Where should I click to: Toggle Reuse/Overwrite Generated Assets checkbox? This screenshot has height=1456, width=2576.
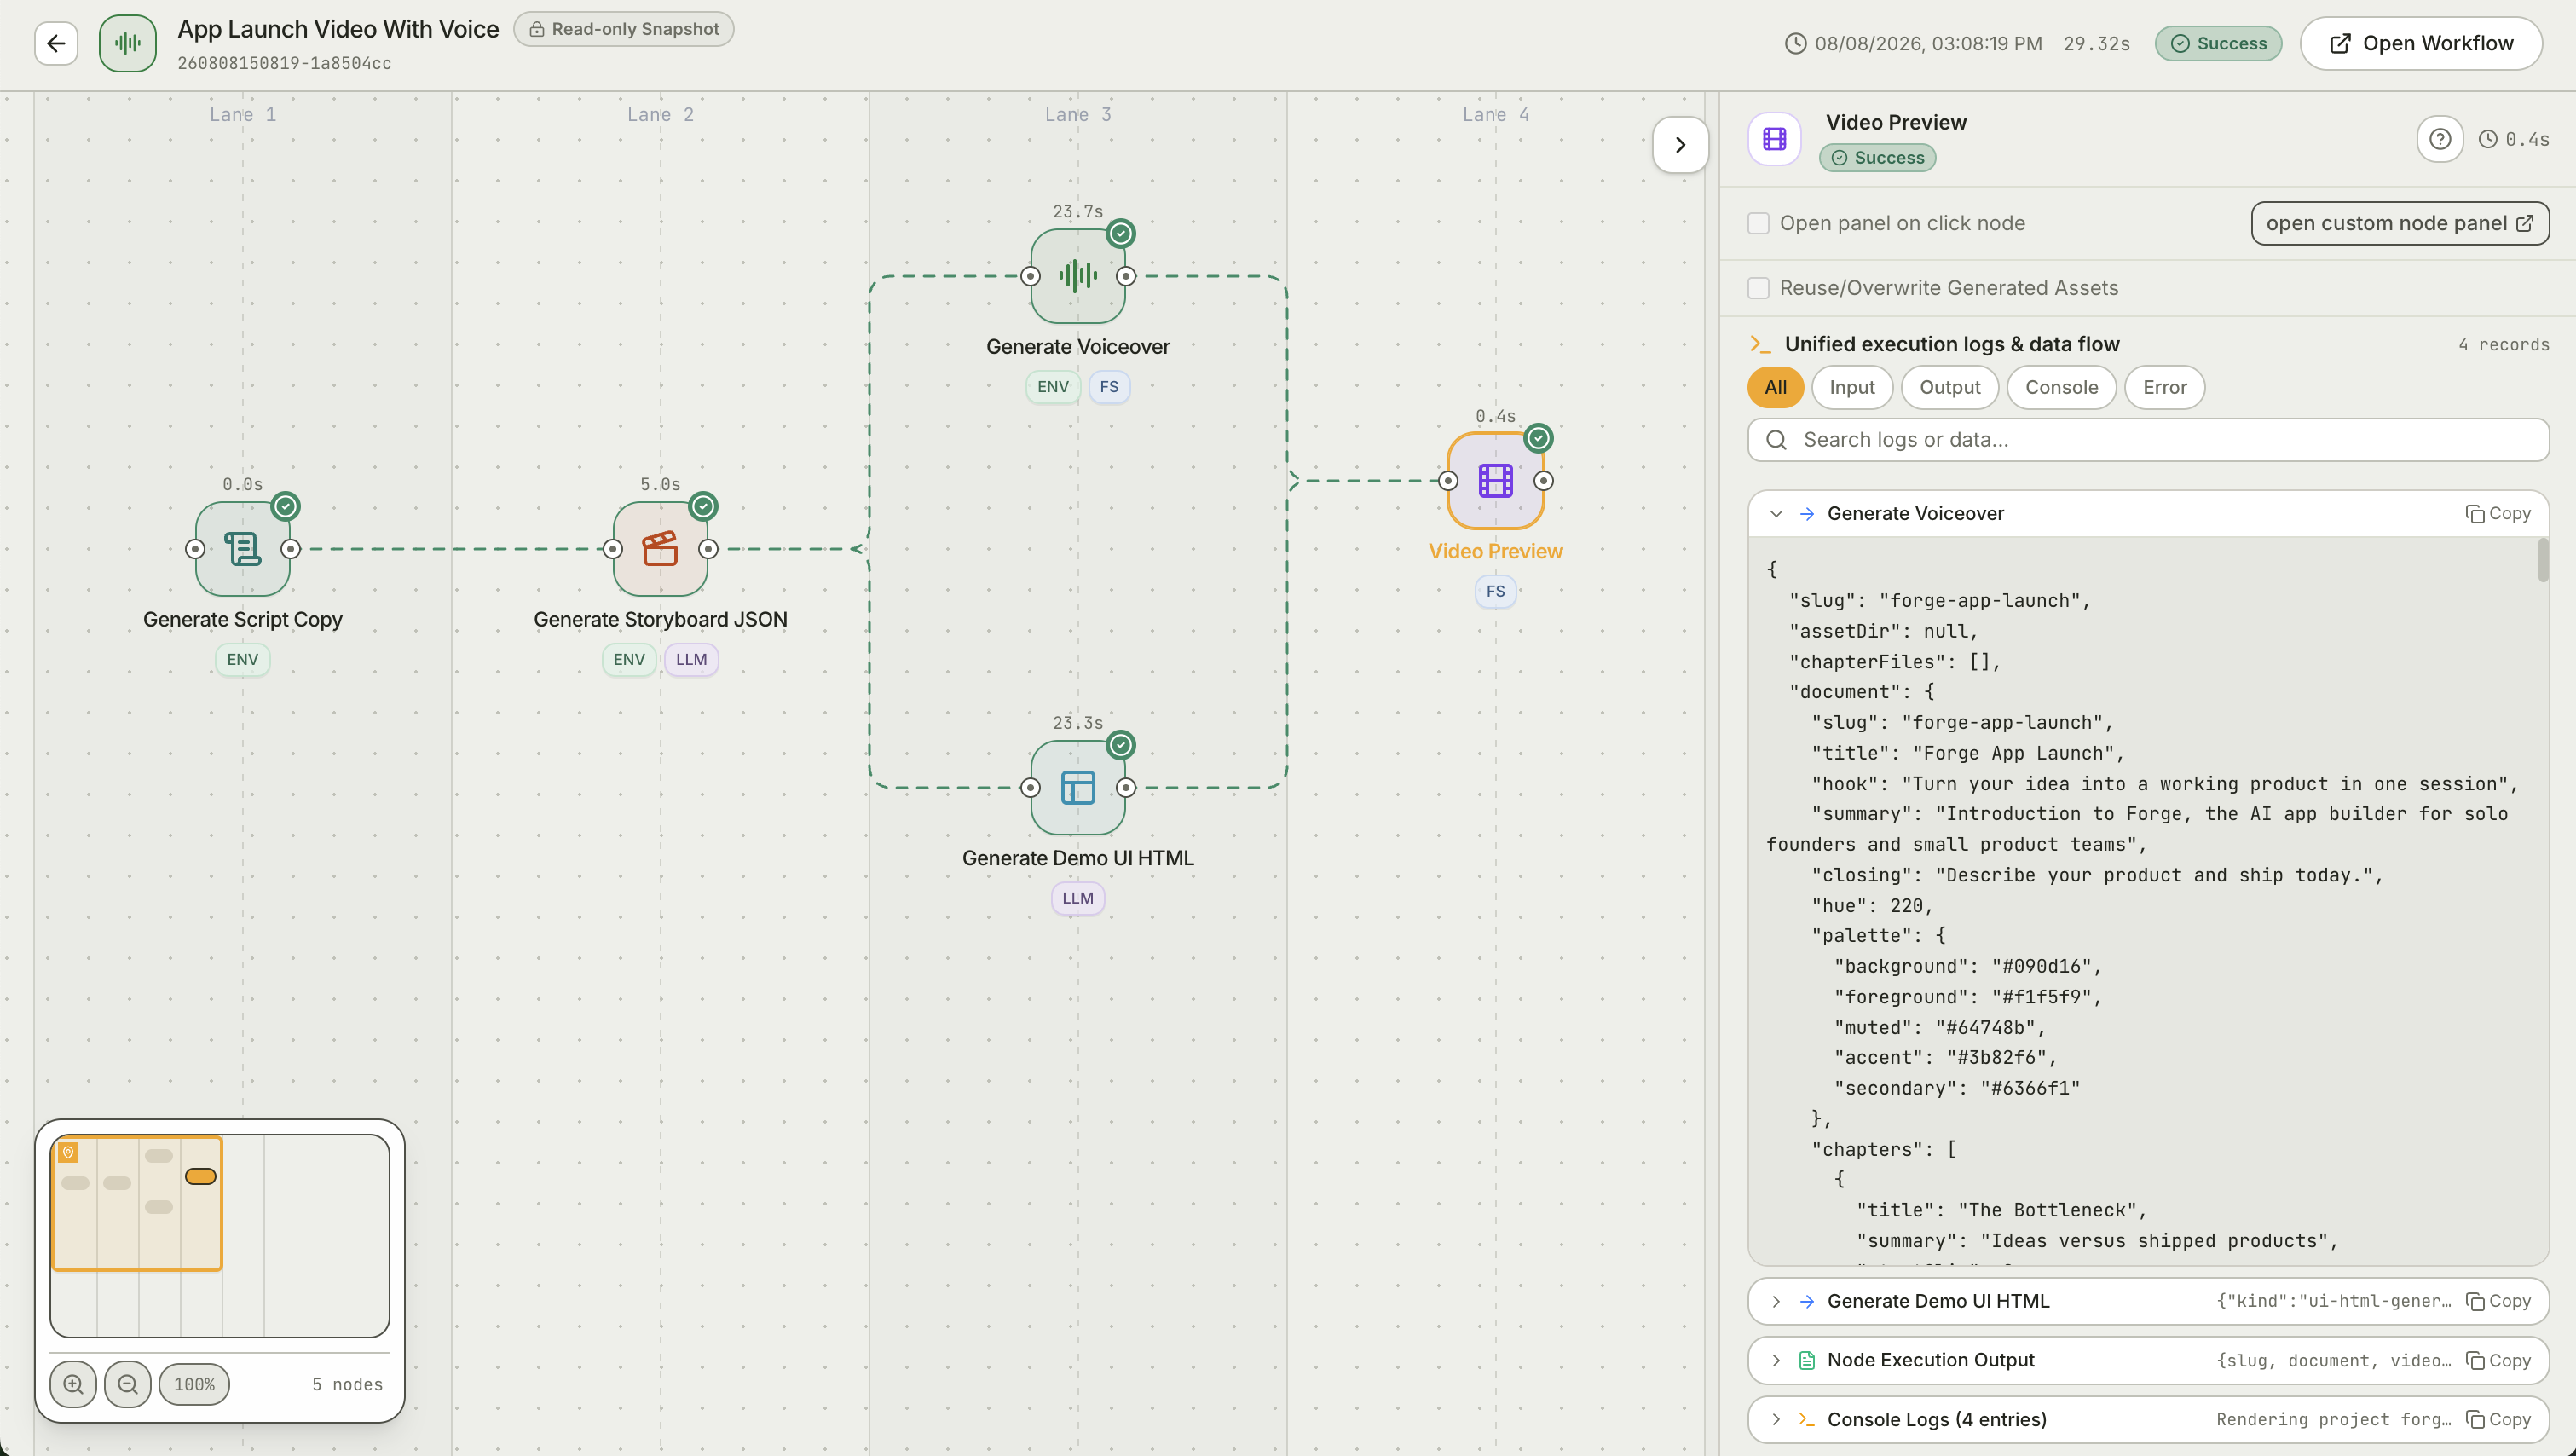1758,288
